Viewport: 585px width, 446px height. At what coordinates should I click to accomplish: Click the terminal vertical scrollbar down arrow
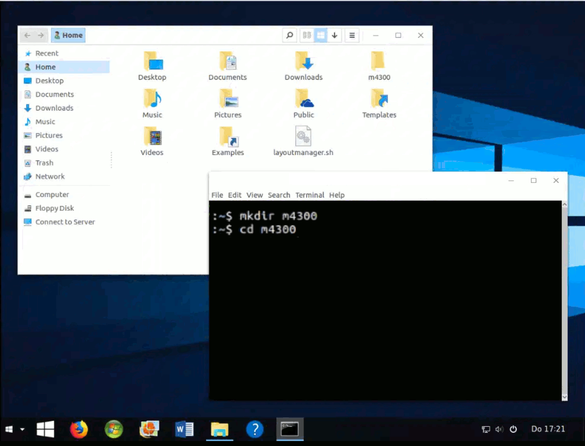coord(564,397)
